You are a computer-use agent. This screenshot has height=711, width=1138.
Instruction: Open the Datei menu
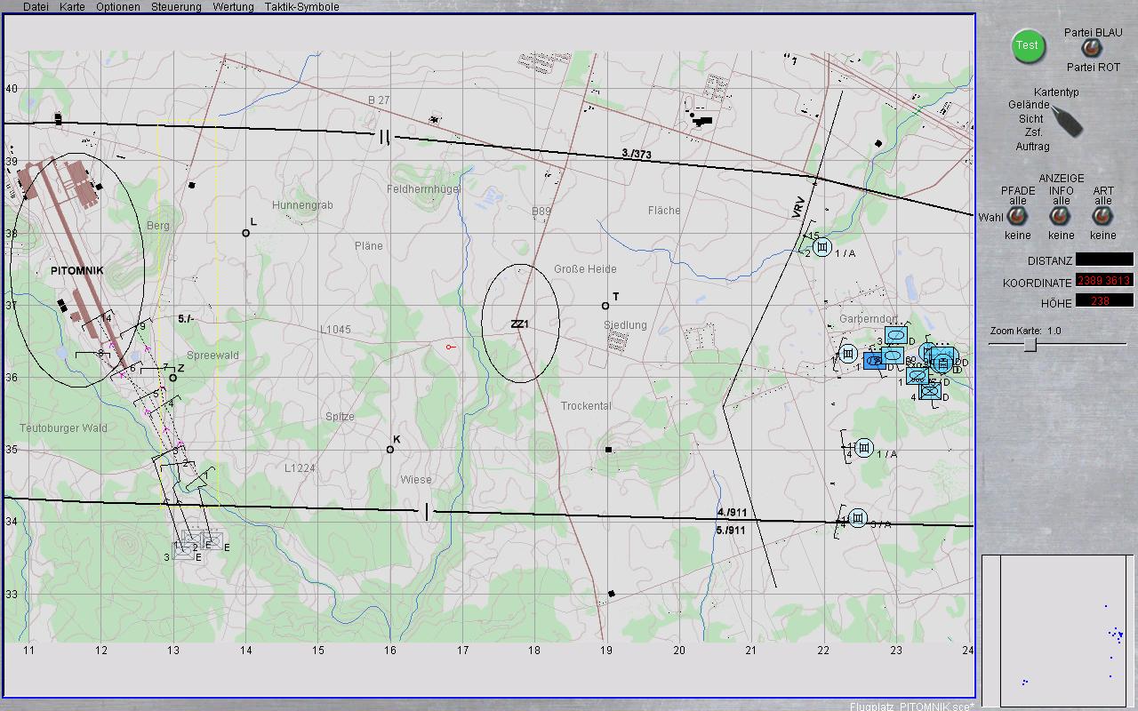(x=36, y=7)
